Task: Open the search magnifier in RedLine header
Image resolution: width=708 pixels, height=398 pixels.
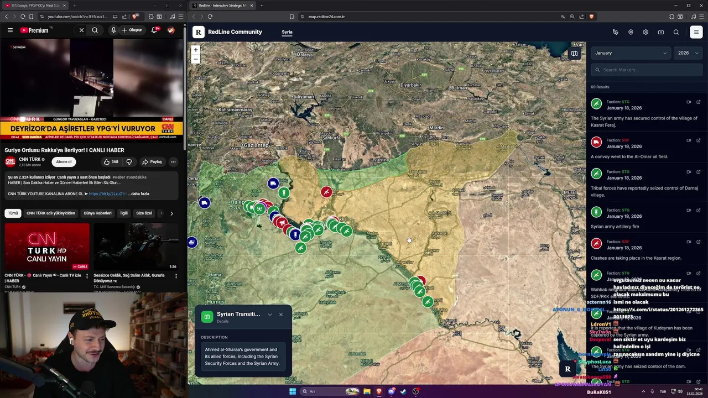Action: tap(676, 32)
